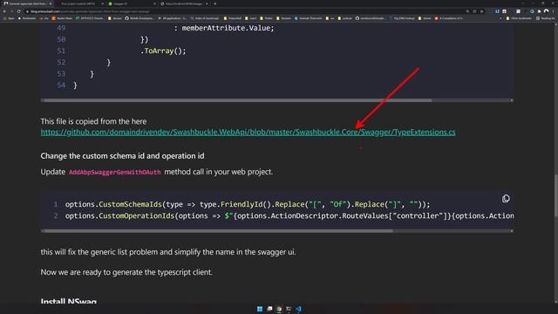
Task: Click "this will fix the generic list problem" sentence
Action: [x=168, y=252]
